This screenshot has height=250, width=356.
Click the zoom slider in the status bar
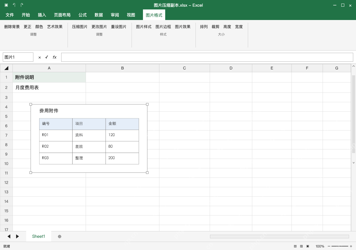pos(340,246)
